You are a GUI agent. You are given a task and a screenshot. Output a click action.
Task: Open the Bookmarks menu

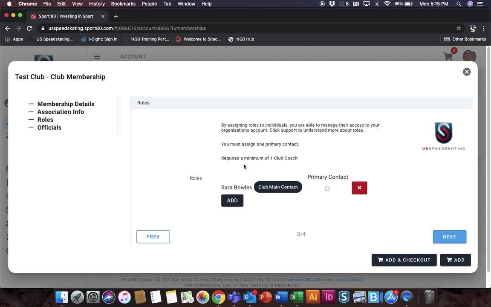point(123,4)
